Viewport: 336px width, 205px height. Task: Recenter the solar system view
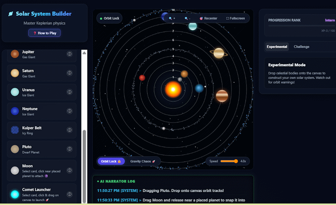208,18
